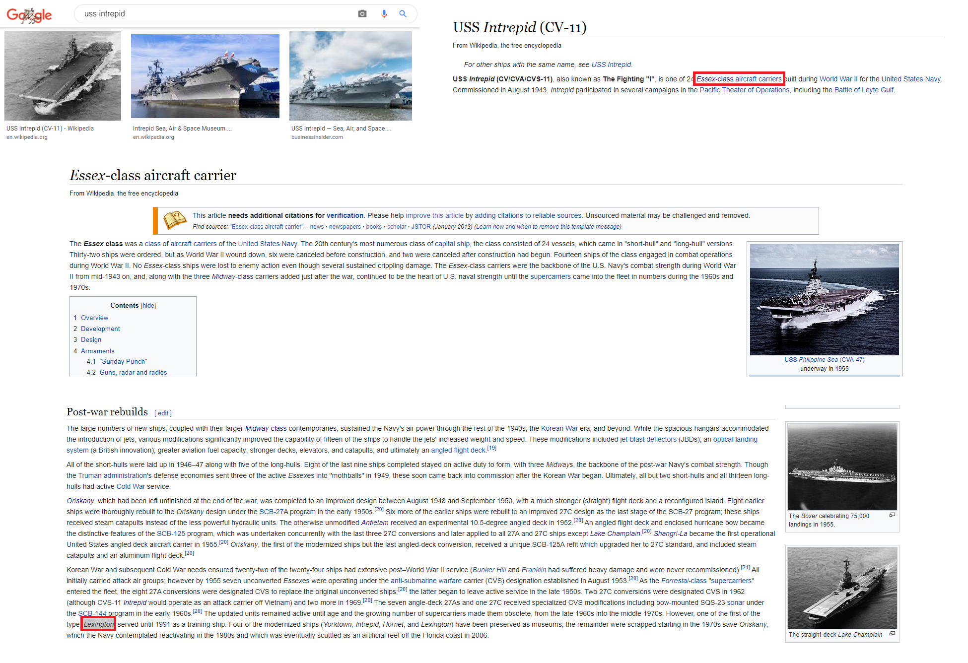The image size is (968, 663).
Task: Open the Battle of Leyte Gulf link
Action: point(864,90)
